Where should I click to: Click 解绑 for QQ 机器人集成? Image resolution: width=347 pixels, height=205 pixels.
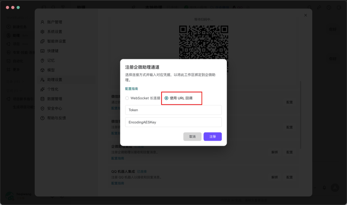tap(274, 177)
